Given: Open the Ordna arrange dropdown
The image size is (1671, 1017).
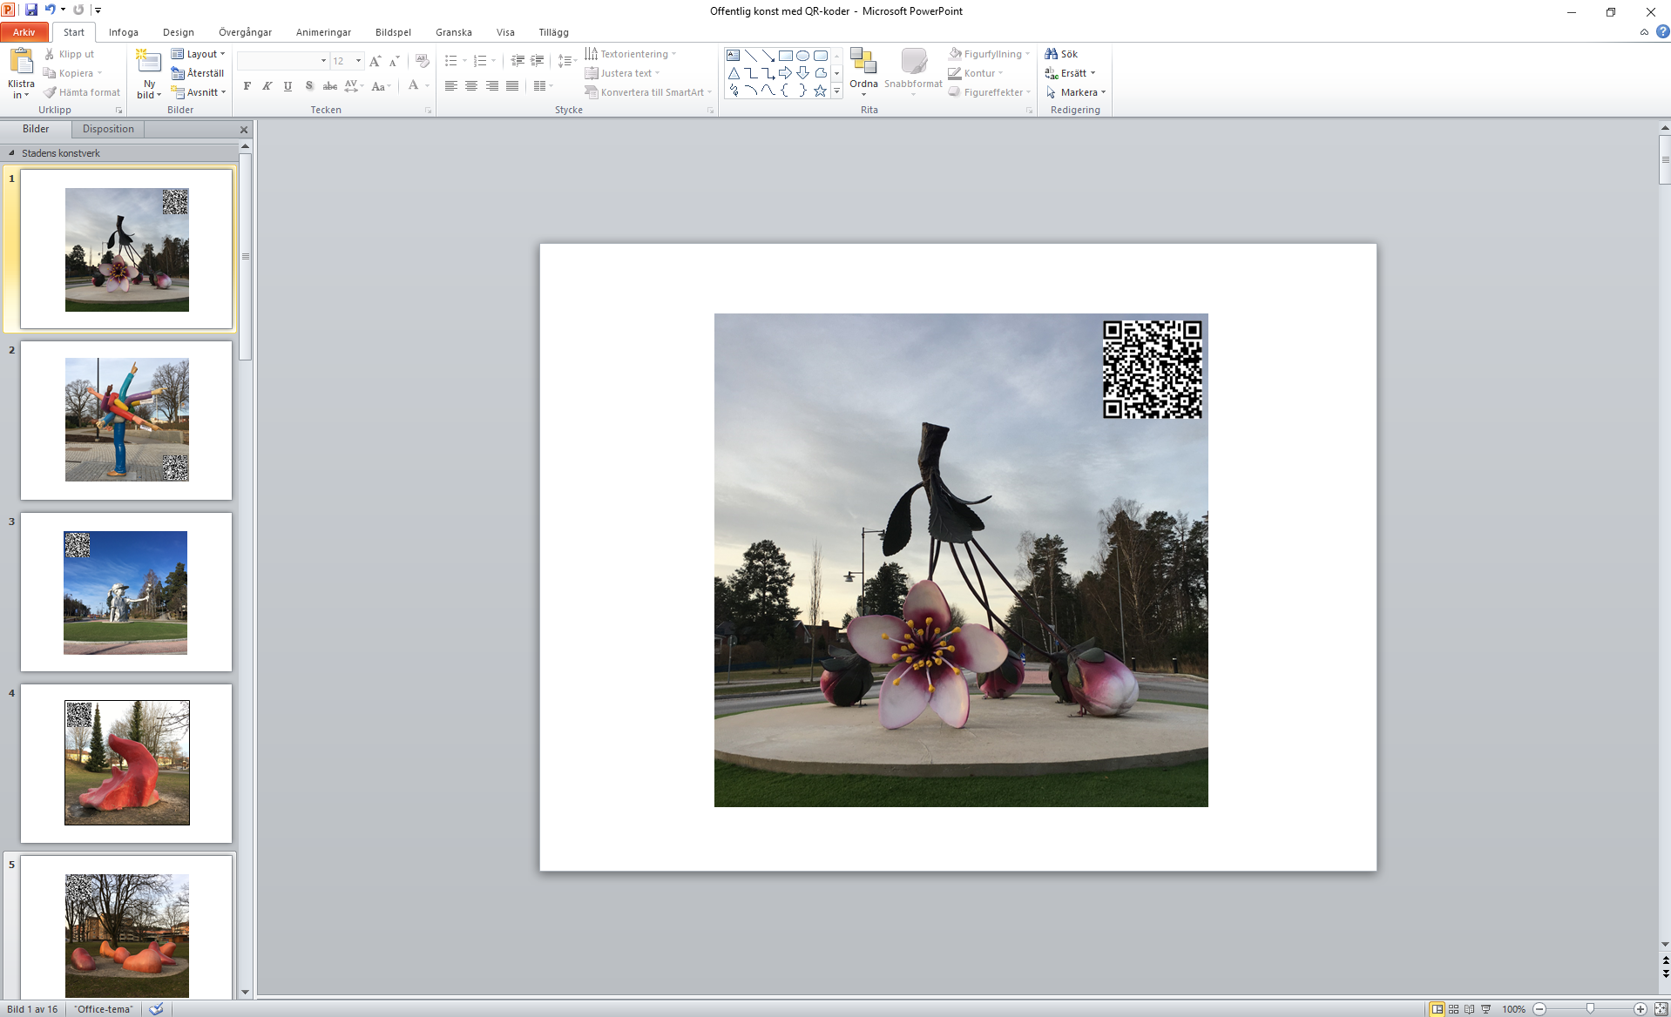Looking at the screenshot, I should pyautogui.click(x=863, y=73).
